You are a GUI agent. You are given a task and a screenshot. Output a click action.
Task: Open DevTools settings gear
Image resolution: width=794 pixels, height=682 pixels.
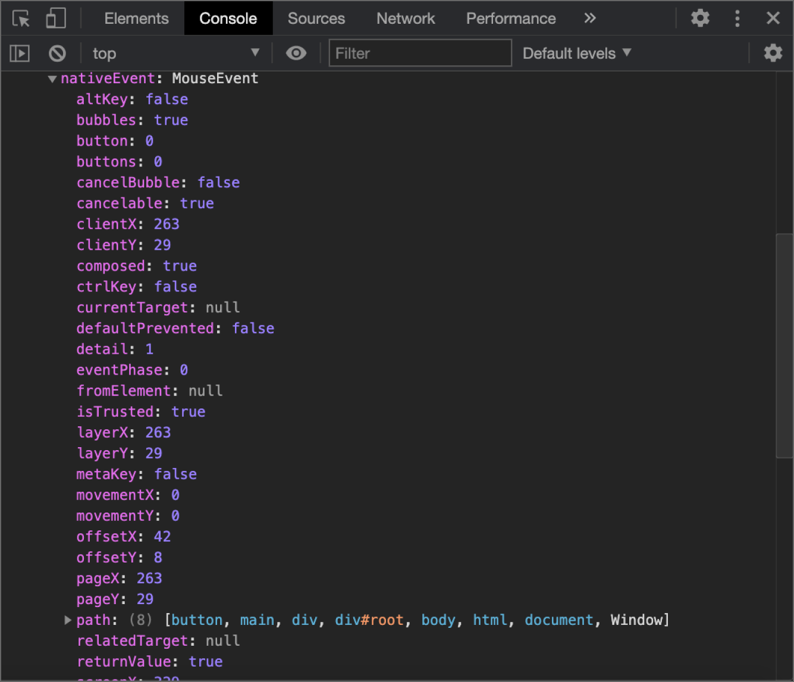click(700, 18)
